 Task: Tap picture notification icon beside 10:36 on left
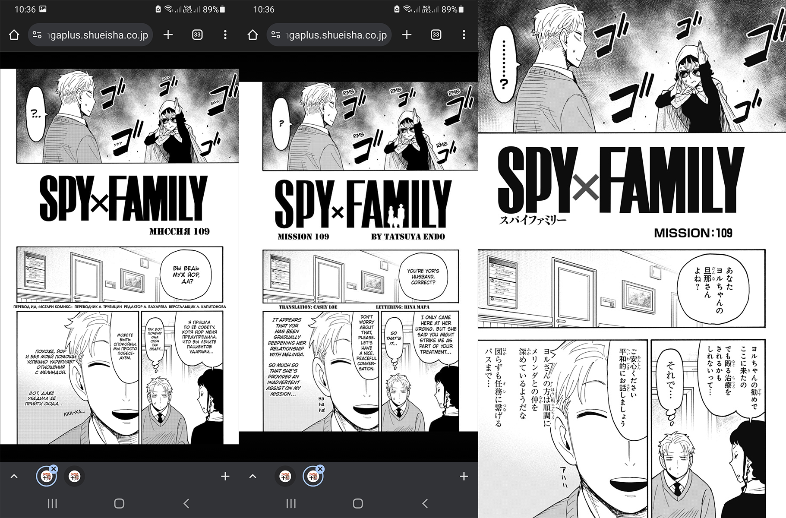click(43, 9)
